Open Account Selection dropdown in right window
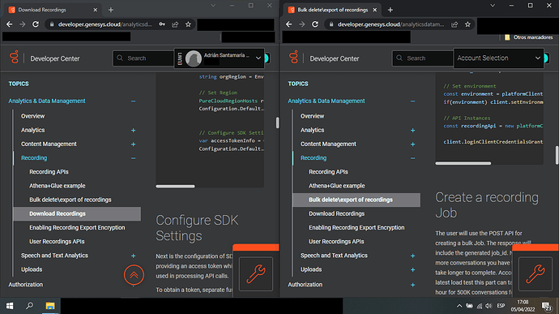 [x=498, y=58]
